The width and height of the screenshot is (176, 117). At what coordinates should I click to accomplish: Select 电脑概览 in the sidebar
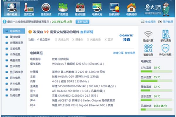pos(14,31)
